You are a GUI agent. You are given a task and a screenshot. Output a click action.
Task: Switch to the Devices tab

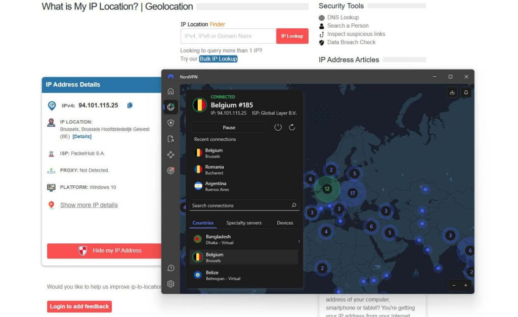[x=285, y=223]
